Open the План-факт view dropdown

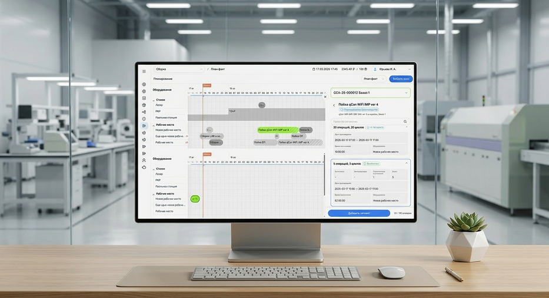(374, 79)
